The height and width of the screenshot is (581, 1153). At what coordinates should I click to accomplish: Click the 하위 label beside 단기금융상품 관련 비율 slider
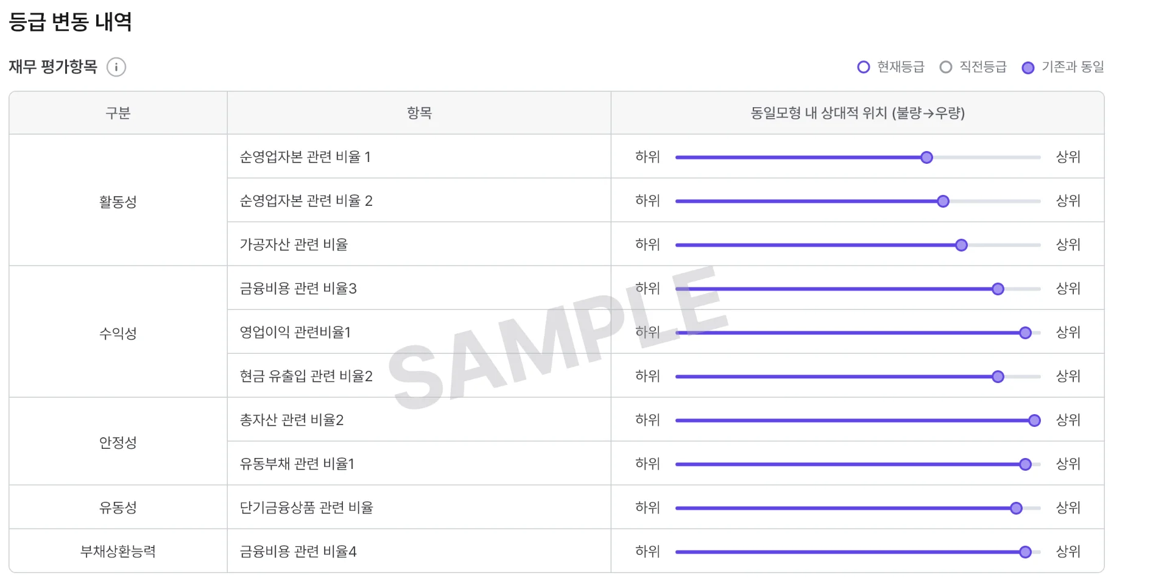pyautogui.click(x=647, y=507)
